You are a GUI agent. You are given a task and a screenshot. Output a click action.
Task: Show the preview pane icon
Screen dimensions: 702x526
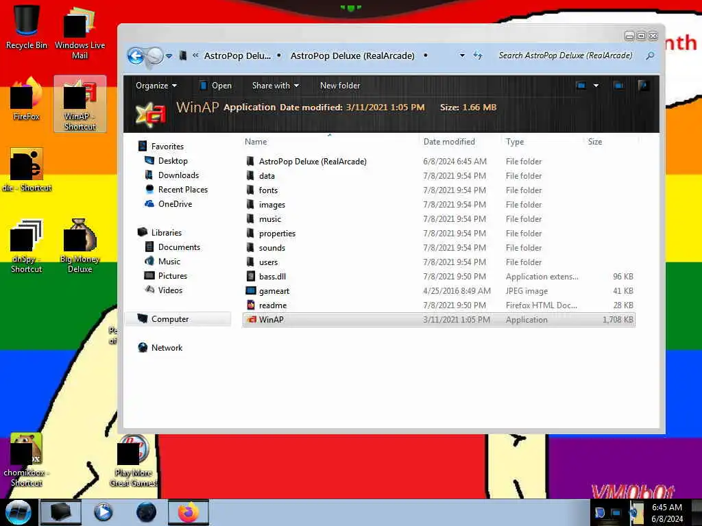(x=619, y=86)
